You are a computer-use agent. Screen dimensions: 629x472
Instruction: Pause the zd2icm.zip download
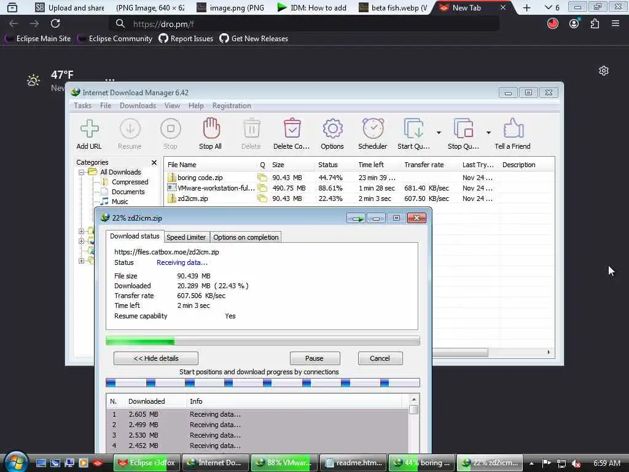(314, 358)
